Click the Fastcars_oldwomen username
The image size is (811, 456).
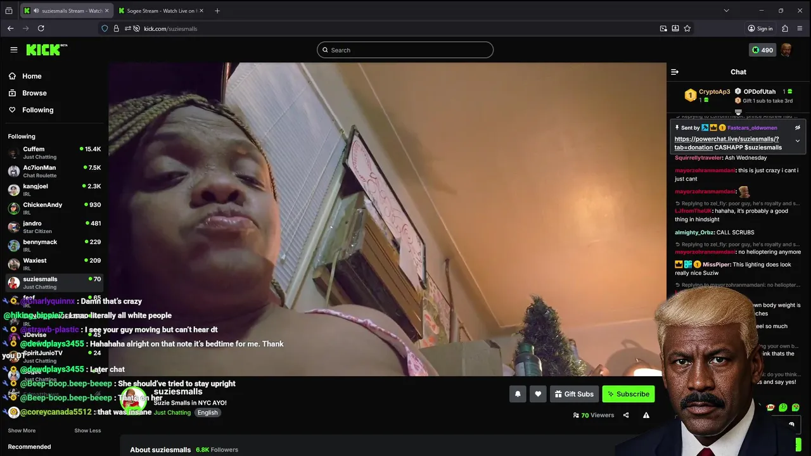(x=752, y=128)
